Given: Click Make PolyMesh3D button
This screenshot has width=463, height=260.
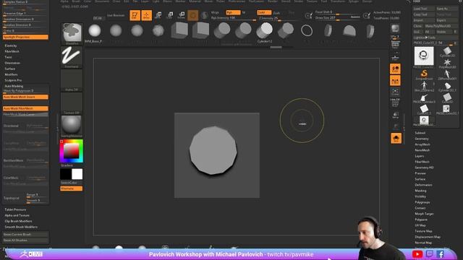Looking at the screenshot, I should tap(441, 26).
